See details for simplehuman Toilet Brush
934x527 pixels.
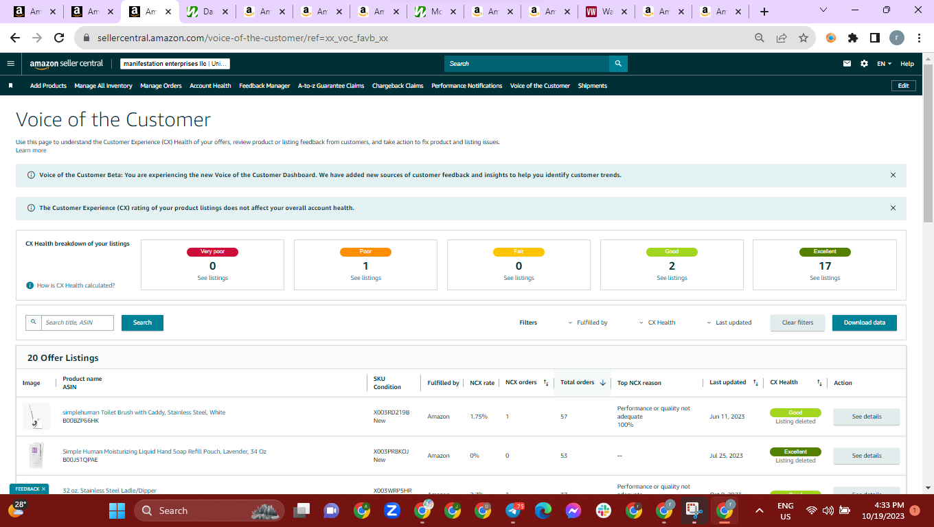coord(867,417)
